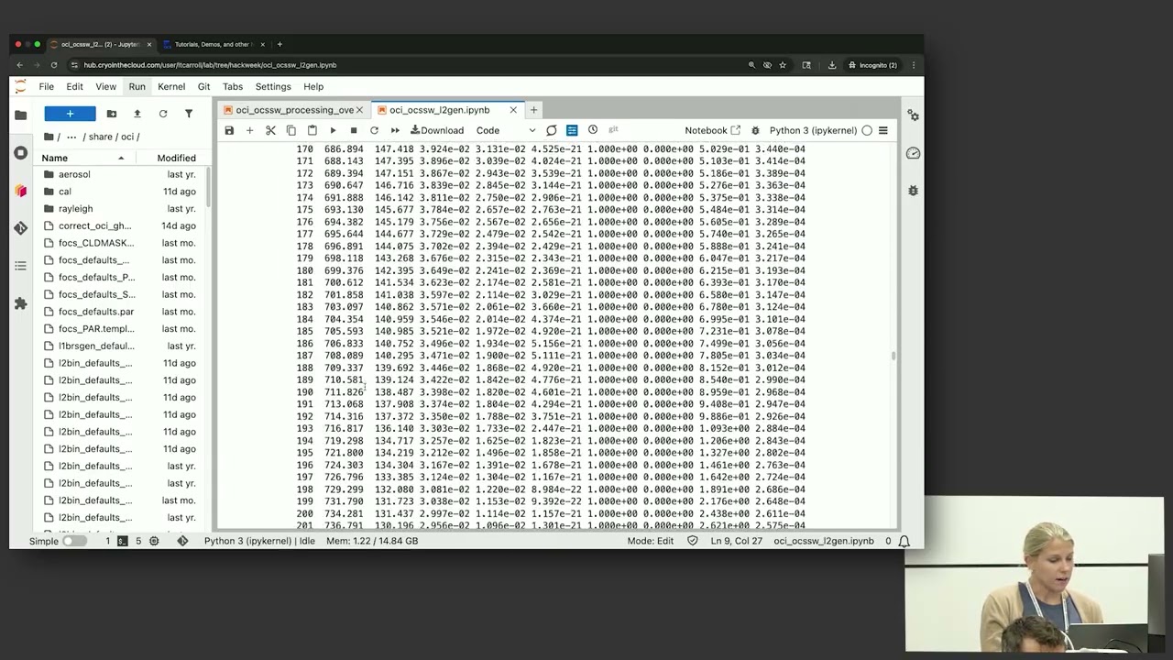Open the property inspector gears in right sidebar
The width and height of the screenshot is (1173, 660).
[x=913, y=115]
